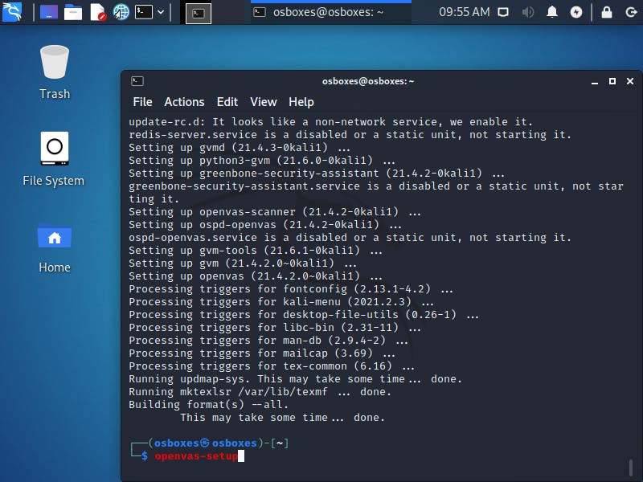643x482 pixels.
Task: Open the notifications bell icon
Action: [552, 12]
